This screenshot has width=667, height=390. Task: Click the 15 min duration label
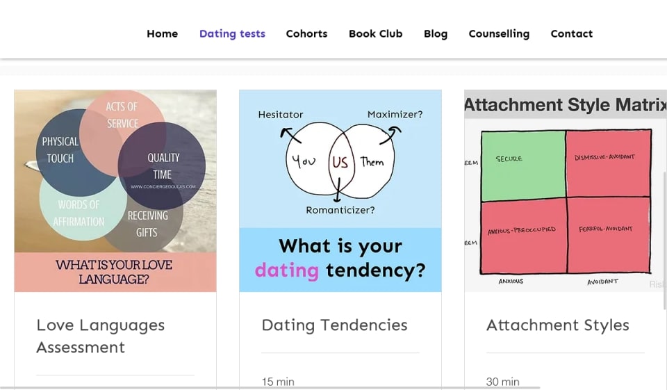[x=278, y=382]
